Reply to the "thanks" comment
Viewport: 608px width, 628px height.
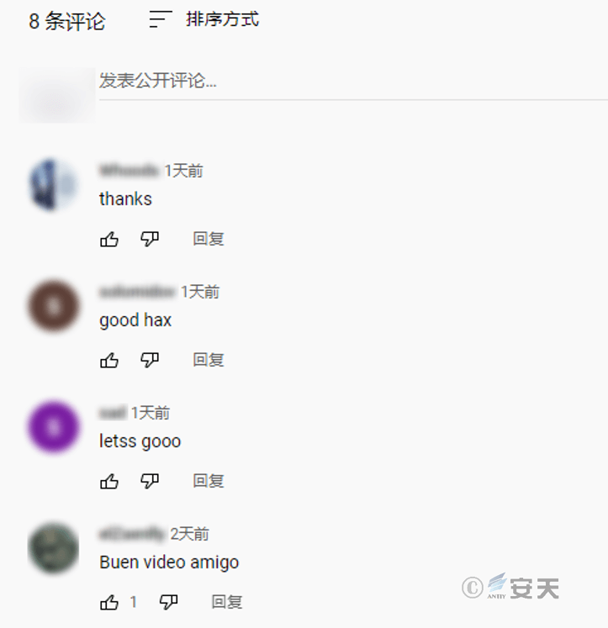209,239
